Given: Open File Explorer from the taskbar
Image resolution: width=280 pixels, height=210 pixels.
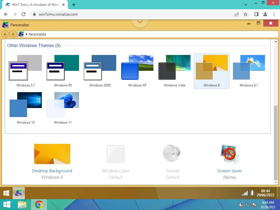Looking at the screenshot, I should click(22, 205).
